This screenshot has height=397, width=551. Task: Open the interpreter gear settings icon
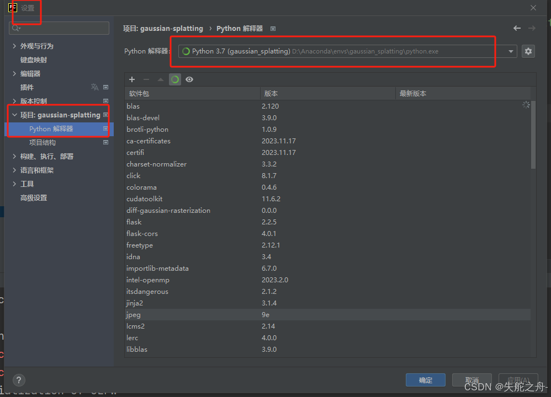point(528,51)
